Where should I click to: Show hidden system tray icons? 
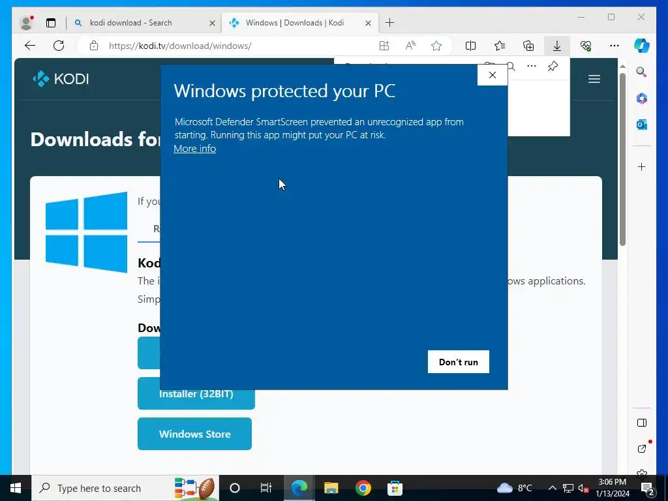tap(552, 488)
